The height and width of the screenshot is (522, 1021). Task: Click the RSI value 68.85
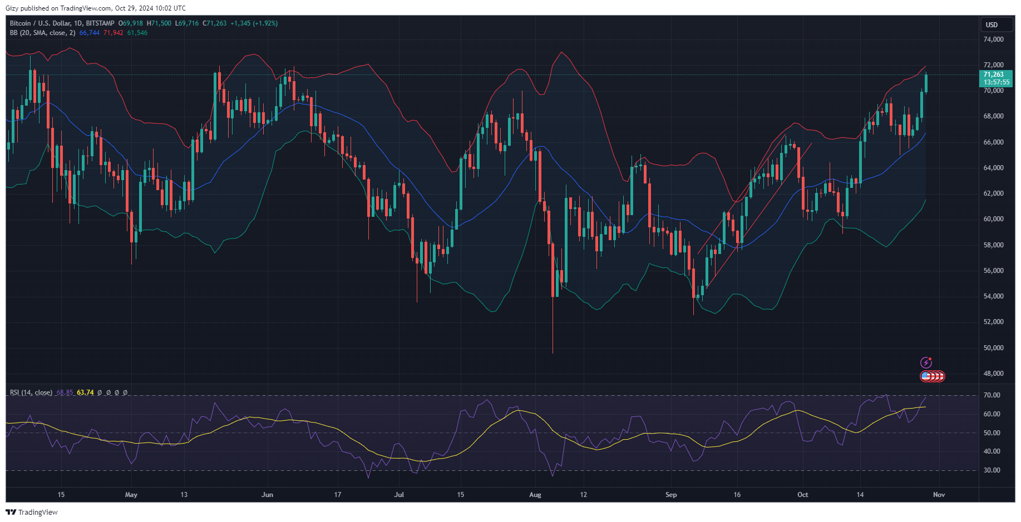point(65,392)
